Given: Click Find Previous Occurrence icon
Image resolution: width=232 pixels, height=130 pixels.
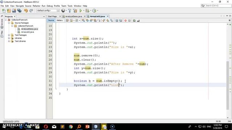Looking at the screenshot, I should (87, 21).
